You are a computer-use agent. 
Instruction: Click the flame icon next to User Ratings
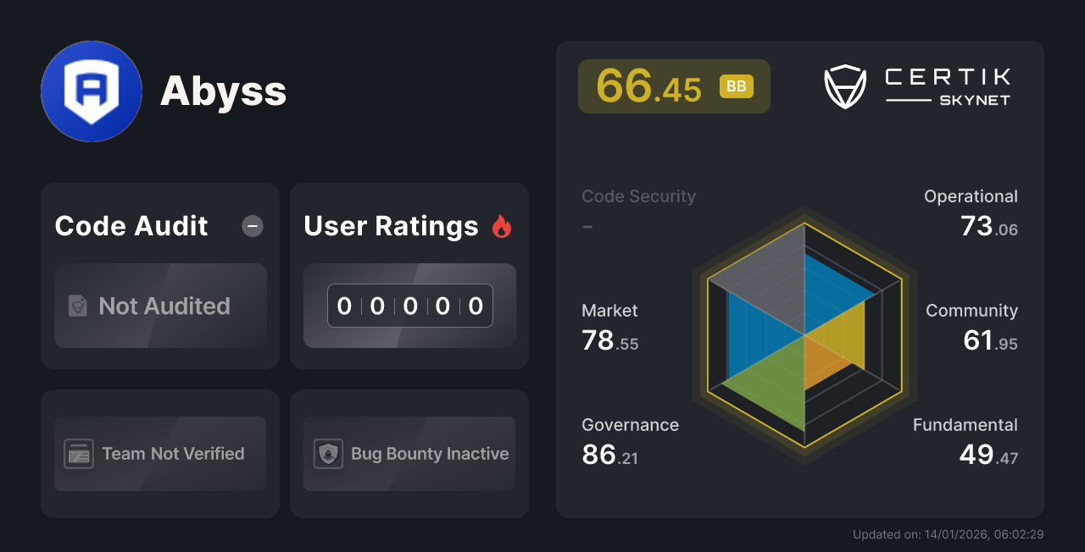click(502, 226)
